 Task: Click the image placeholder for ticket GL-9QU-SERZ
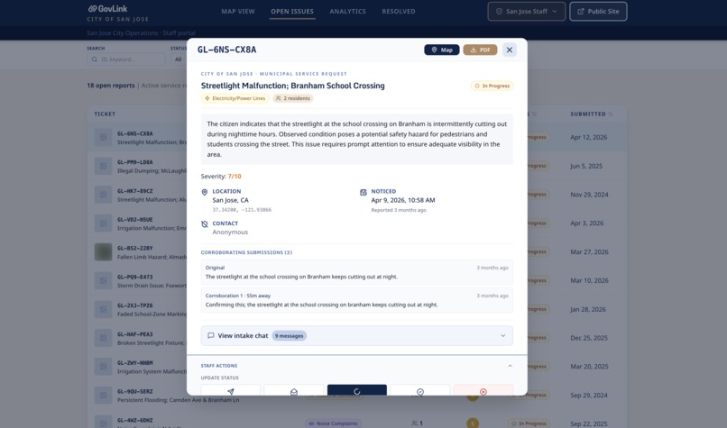[x=104, y=396]
